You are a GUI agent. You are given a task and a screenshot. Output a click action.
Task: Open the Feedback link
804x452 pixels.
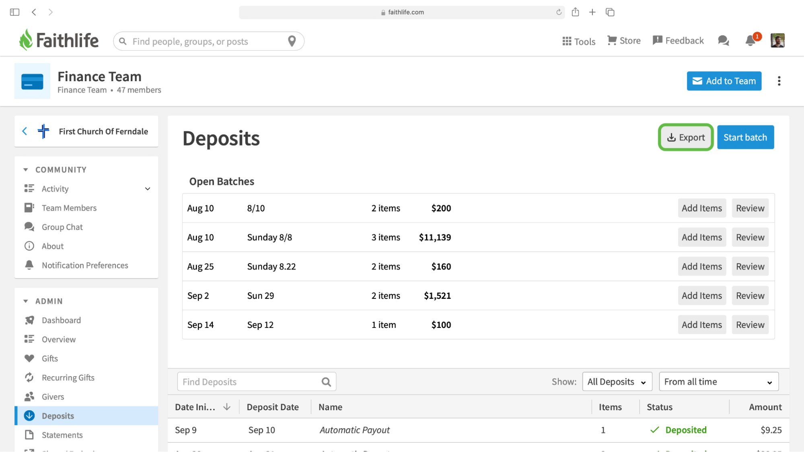tap(678, 41)
